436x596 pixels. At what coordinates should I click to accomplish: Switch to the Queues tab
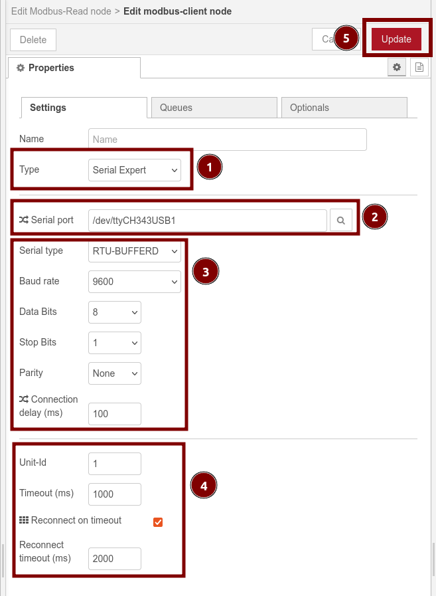point(214,108)
